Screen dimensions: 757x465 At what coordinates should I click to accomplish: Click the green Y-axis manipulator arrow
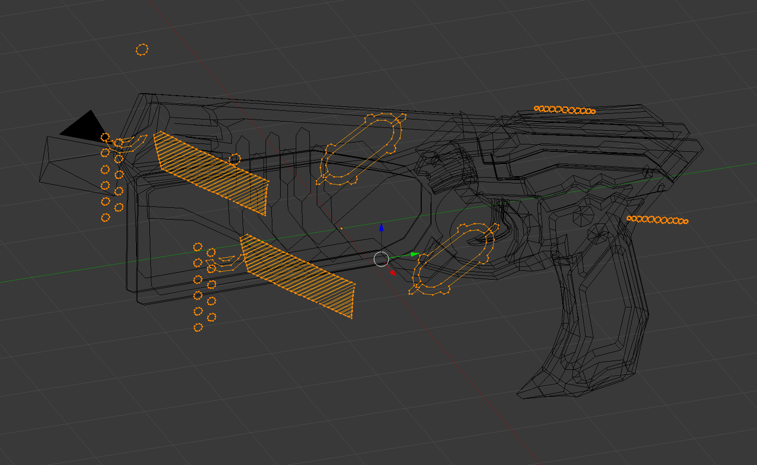(x=415, y=254)
